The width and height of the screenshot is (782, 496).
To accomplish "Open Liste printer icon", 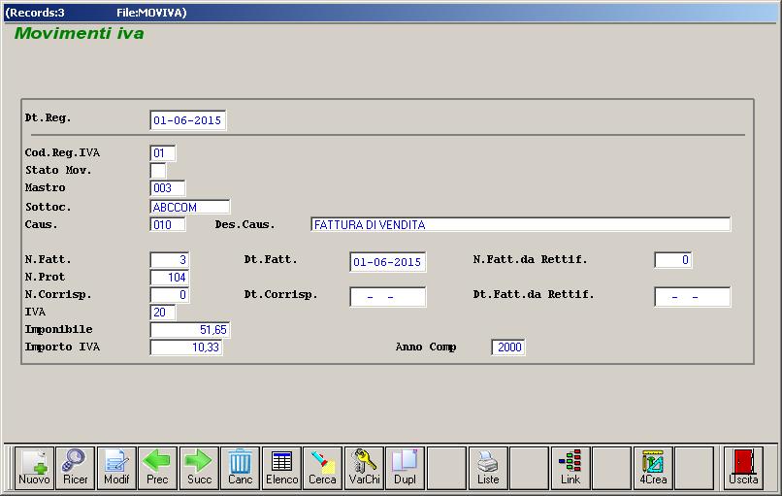I will click(x=488, y=468).
